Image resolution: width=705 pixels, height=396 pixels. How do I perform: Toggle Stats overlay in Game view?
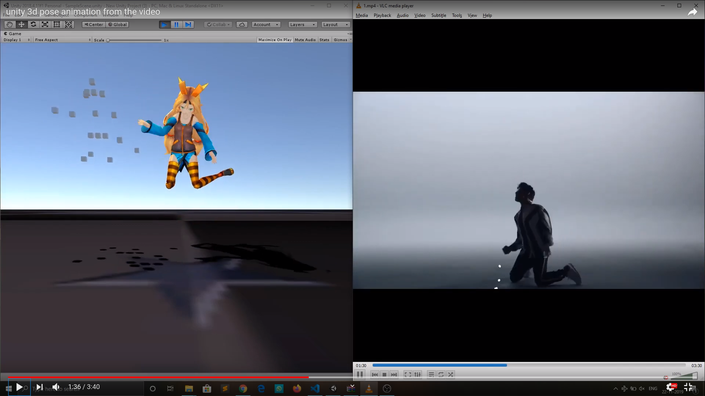point(324,40)
